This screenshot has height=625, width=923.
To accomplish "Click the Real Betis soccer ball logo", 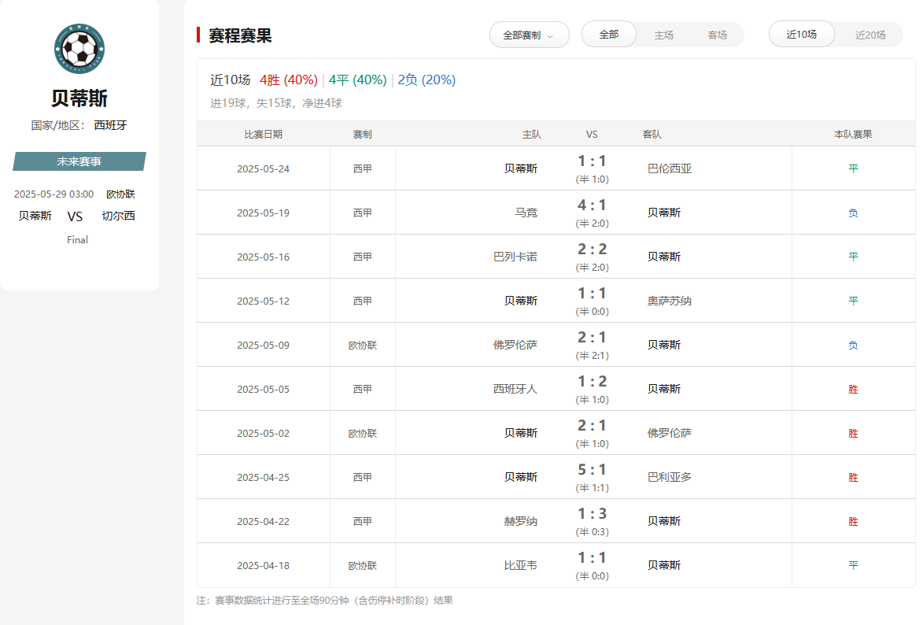I will tap(79, 49).
